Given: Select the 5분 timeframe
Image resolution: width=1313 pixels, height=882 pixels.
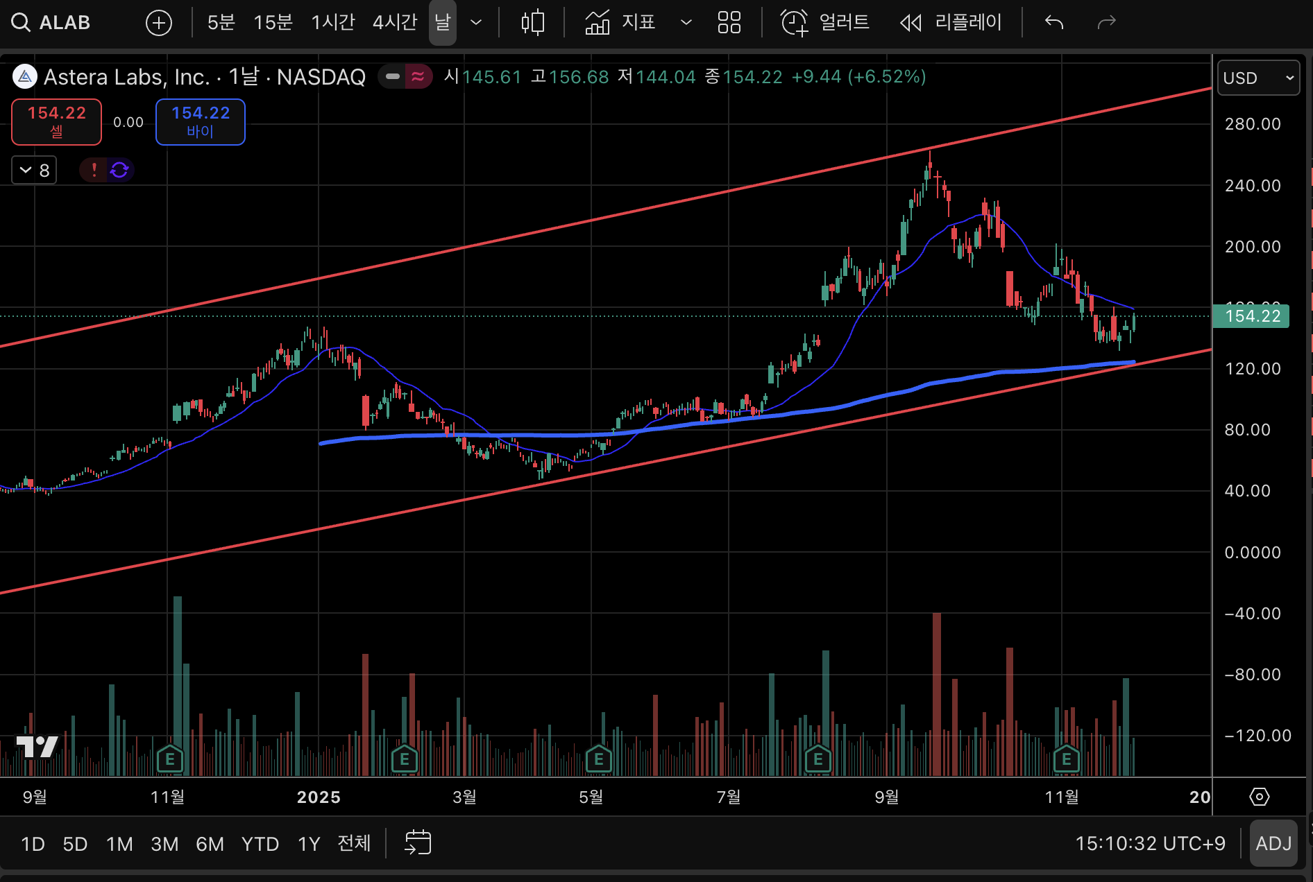Looking at the screenshot, I should tap(221, 22).
